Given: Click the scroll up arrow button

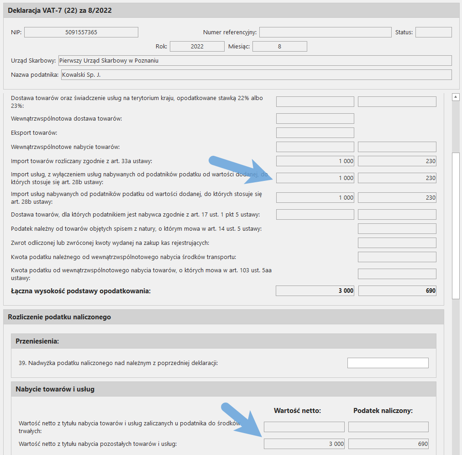Looking at the screenshot, I should coord(455,97).
